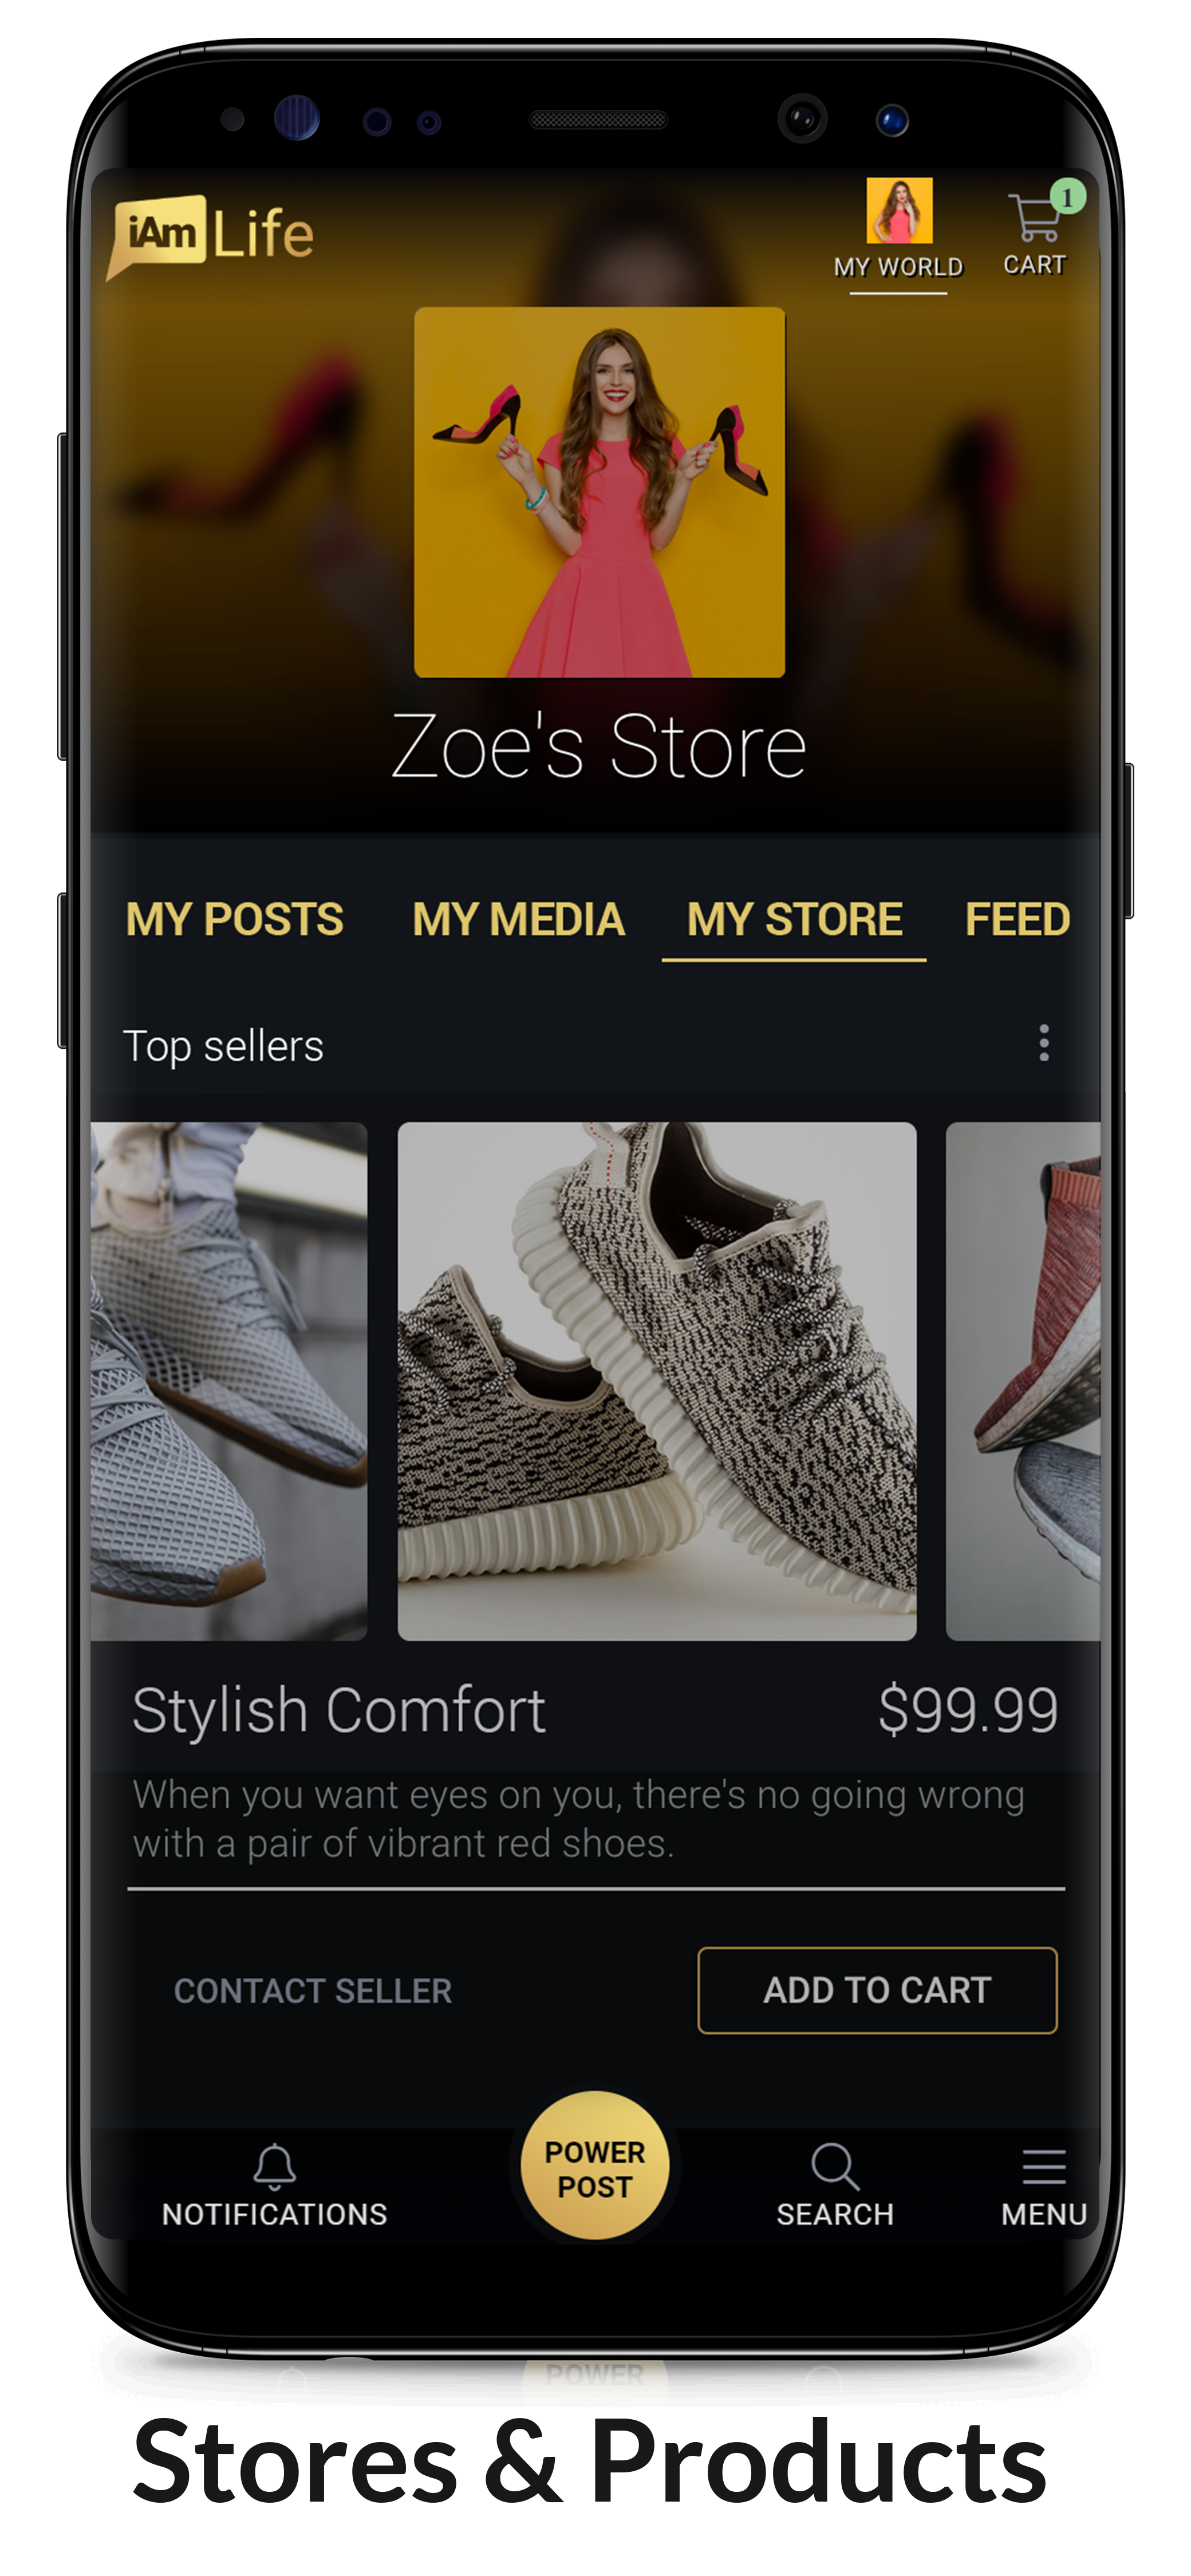Tap the Stylish Comfort product title

[339, 1710]
